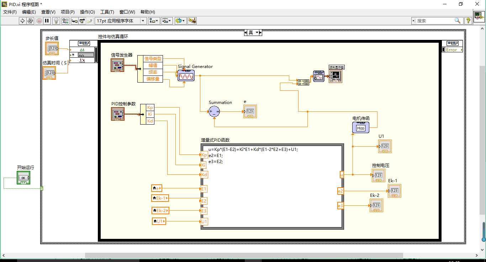Click the Signal Generator block icon
The width and height of the screenshot is (486, 262).
pyautogui.click(x=186, y=75)
